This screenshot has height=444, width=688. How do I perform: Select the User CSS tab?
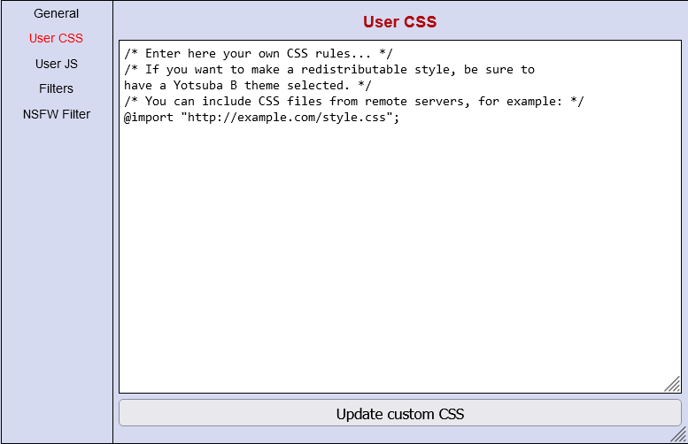(56, 39)
